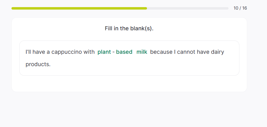The width and height of the screenshot is (267, 127).
Task: Click the word "plant" in the green answer
Action: pos(104,52)
